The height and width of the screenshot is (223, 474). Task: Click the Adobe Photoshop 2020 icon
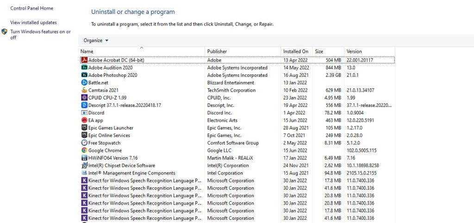(x=84, y=75)
